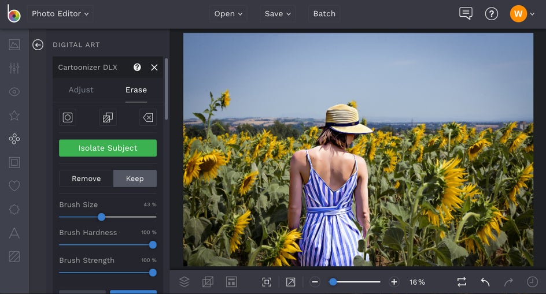Image resolution: width=546 pixels, height=294 pixels.
Task: Open the Digital Art sidebar category
Action: 14,139
